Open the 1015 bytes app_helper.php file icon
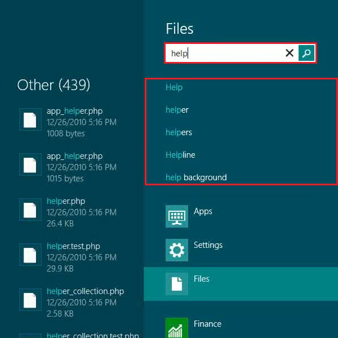The width and height of the screenshot is (338, 338). click(30, 164)
